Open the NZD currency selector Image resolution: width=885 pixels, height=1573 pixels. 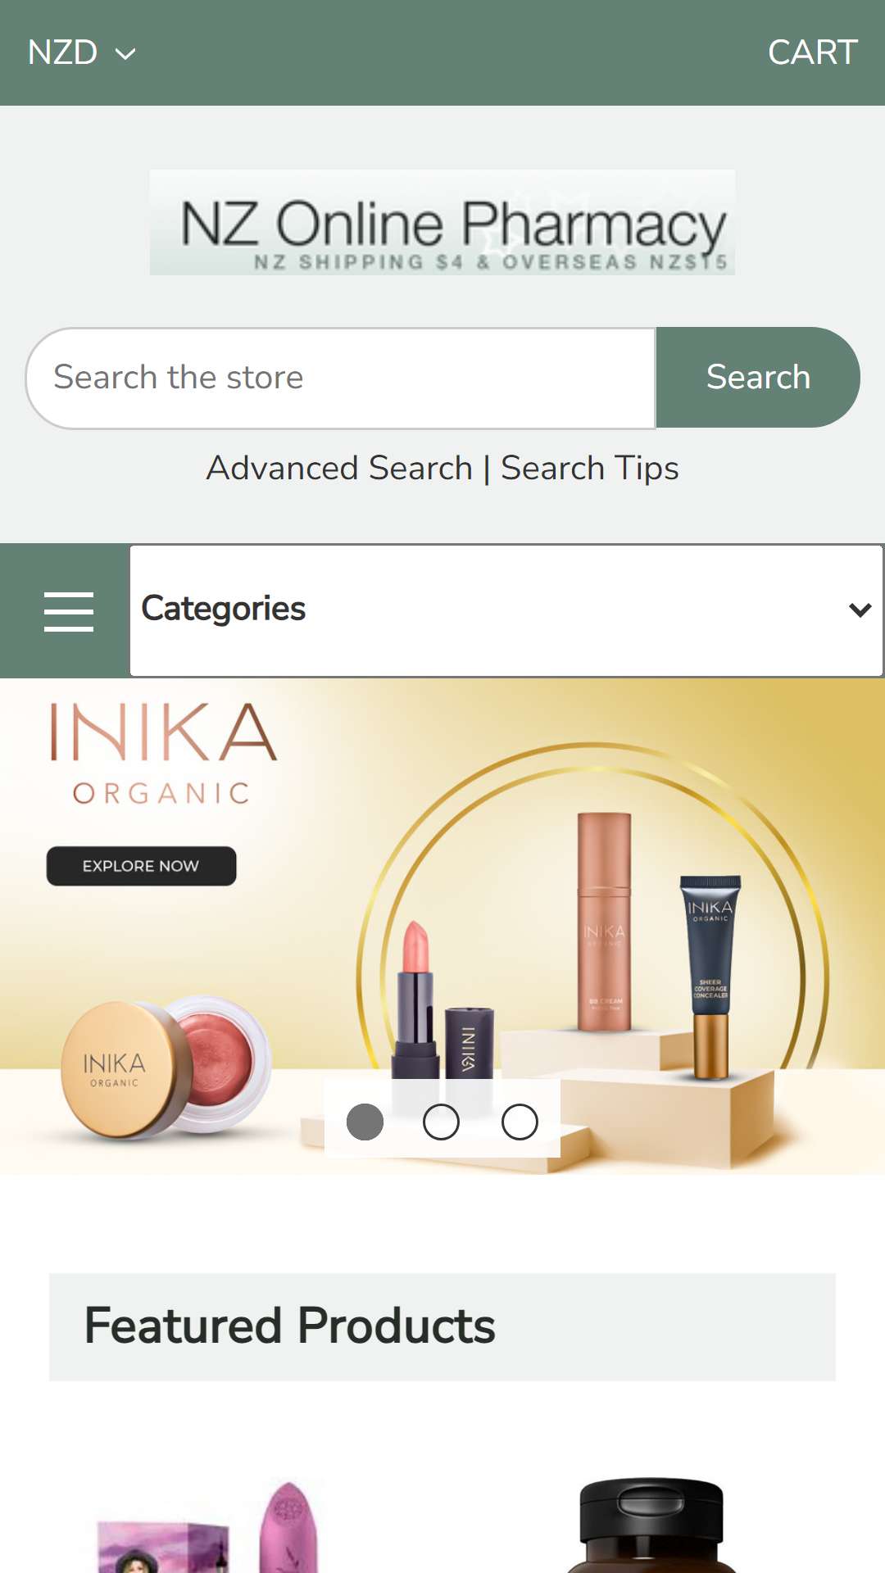(x=81, y=52)
